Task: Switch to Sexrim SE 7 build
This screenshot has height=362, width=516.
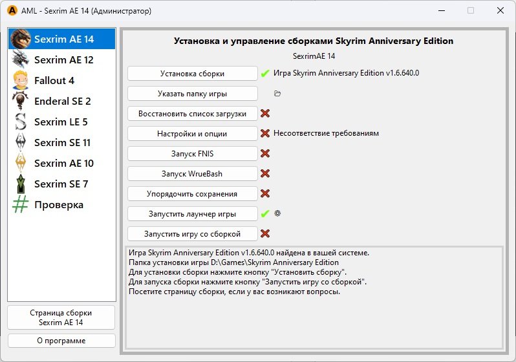Action: click(x=61, y=184)
